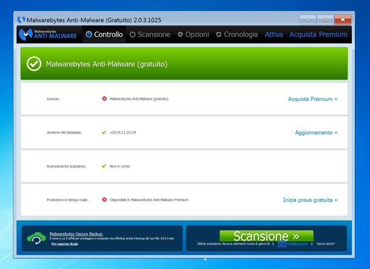Click the 'Inizia prova gratuita »' link
This screenshot has height=269, width=370.
point(311,200)
